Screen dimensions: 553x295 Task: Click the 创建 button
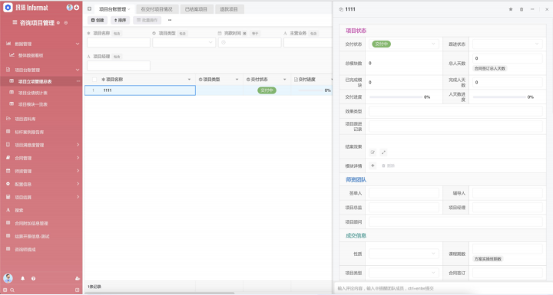[98, 20]
